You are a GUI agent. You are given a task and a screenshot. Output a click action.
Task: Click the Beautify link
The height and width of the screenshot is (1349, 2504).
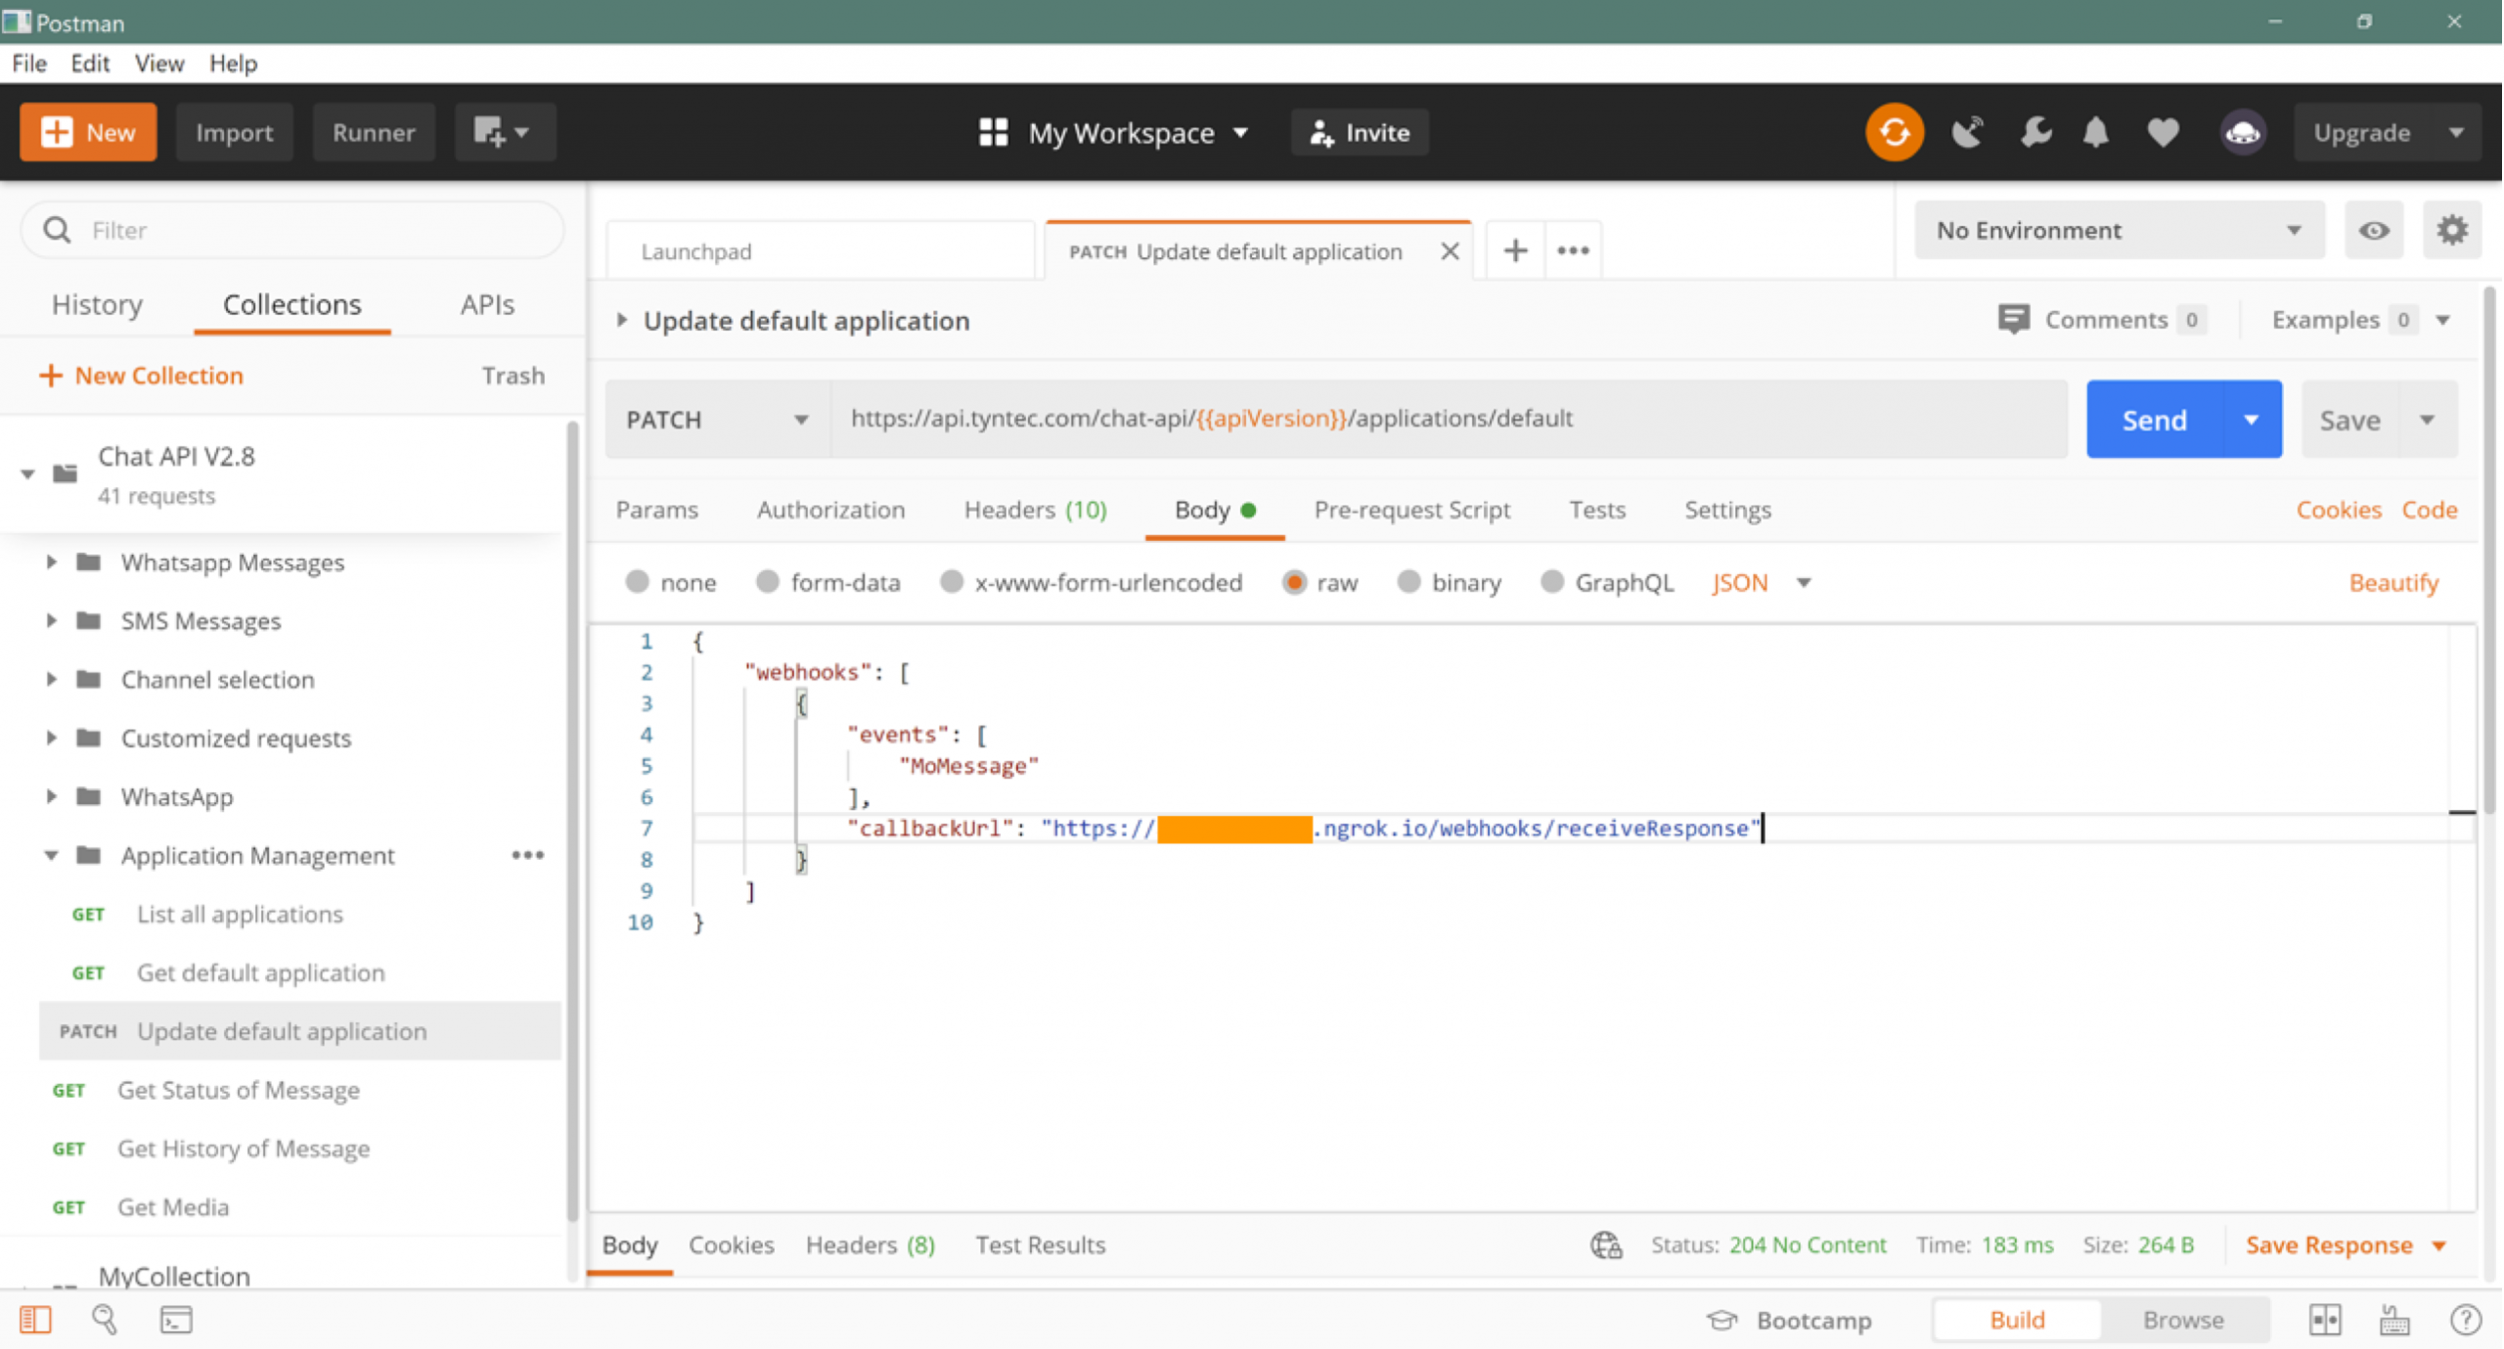[x=2393, y=583]
